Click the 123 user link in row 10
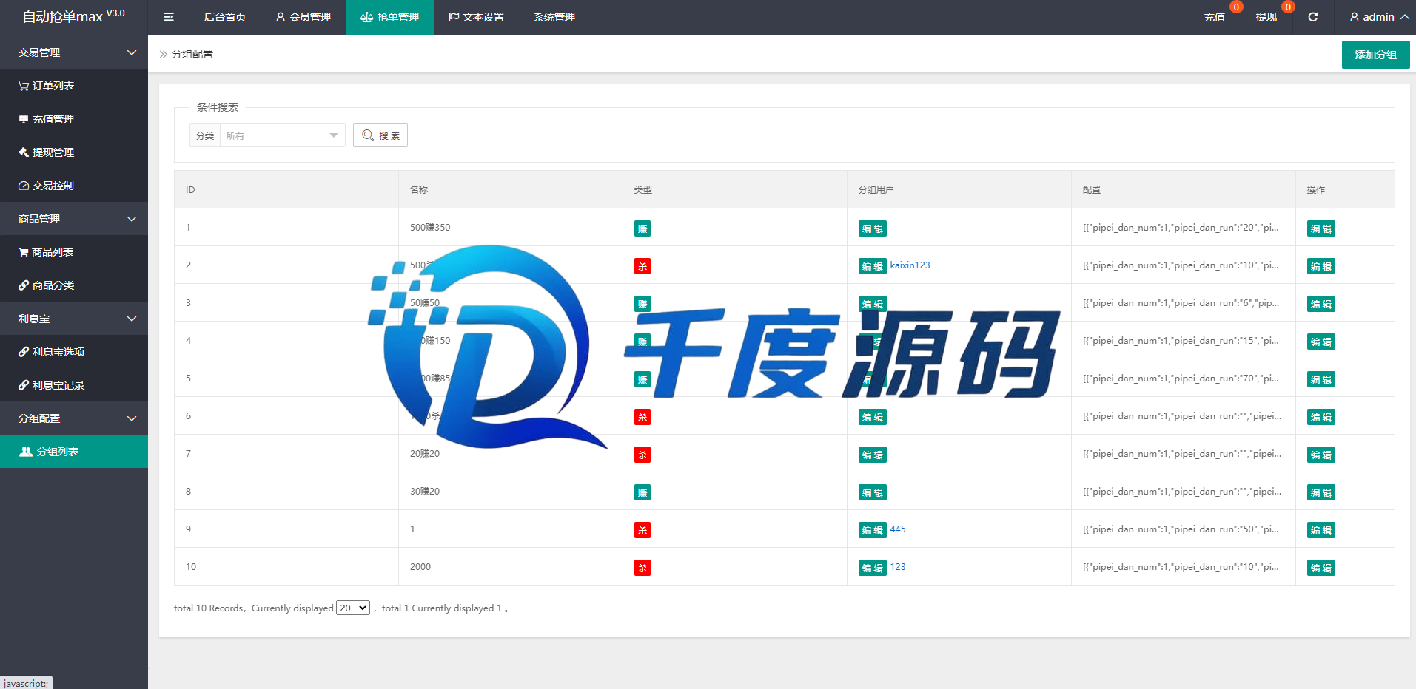 click(898, 567)
